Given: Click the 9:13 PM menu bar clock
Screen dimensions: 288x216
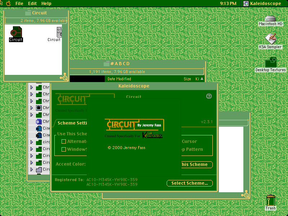Looking at the screenshot, I should 228,4.
